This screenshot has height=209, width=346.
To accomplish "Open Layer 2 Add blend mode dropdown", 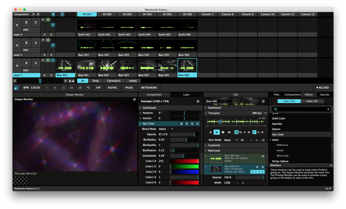I will tap(31, 50).
